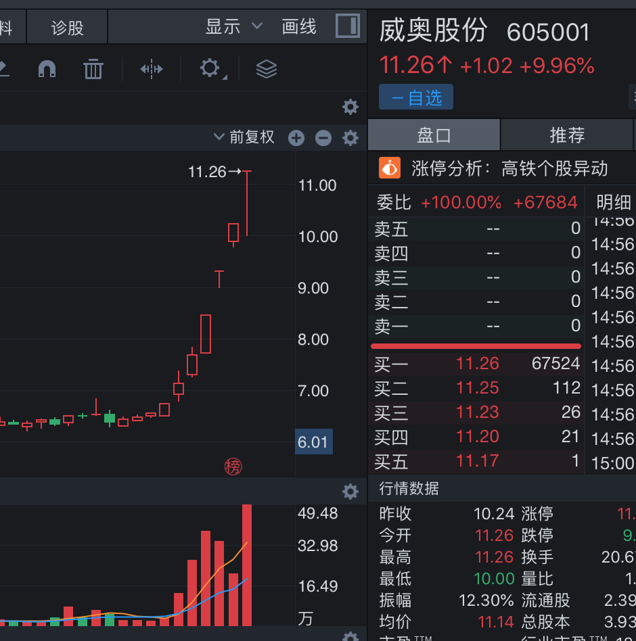Switch to the 推荐 tab
636x641 pixels.
click(x=566, y=135)
